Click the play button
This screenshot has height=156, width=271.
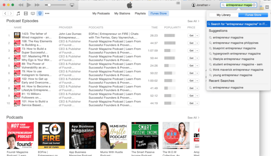pyautogui.click(x=29, y=5)
